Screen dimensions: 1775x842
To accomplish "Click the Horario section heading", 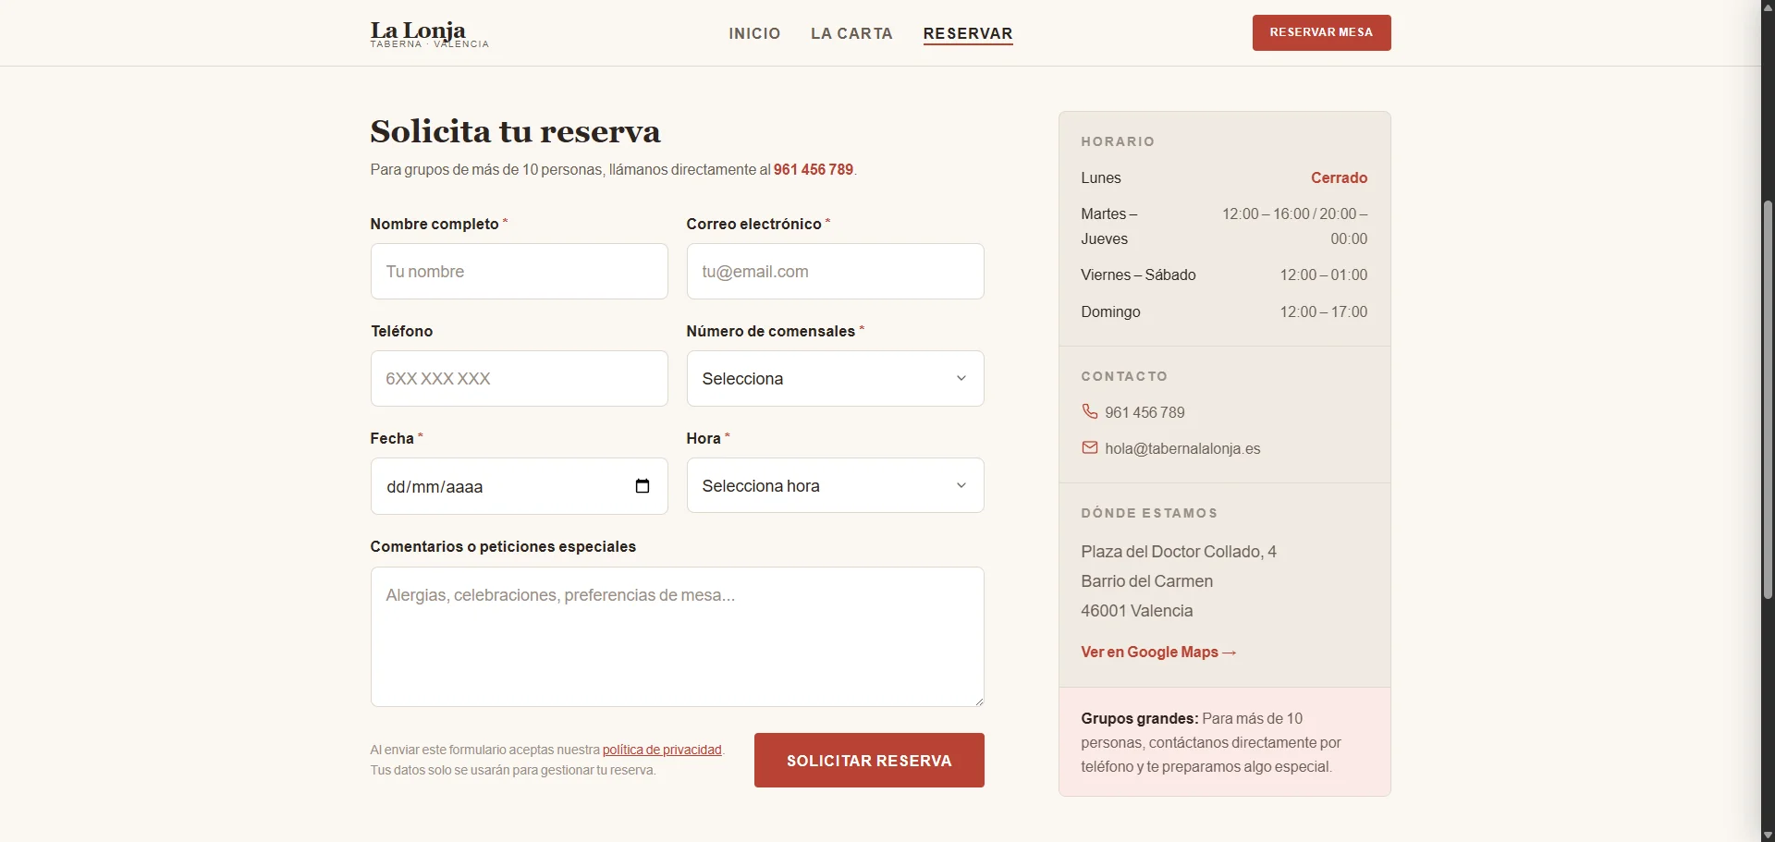I will (1118, 141).
